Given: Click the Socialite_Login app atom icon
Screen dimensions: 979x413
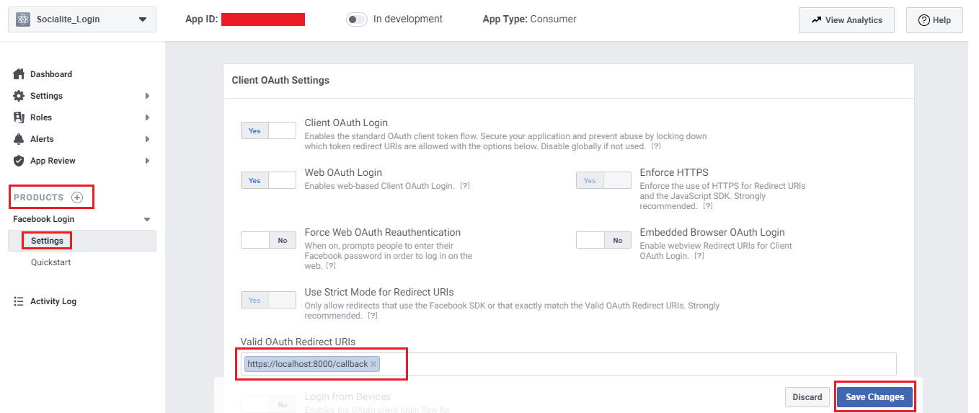Looking at the screenshot, I should pos(23,19).
